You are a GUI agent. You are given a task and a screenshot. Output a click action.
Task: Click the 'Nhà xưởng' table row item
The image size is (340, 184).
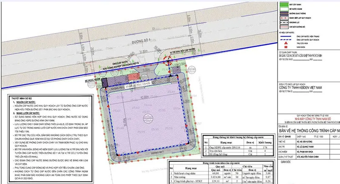point(180,177)
